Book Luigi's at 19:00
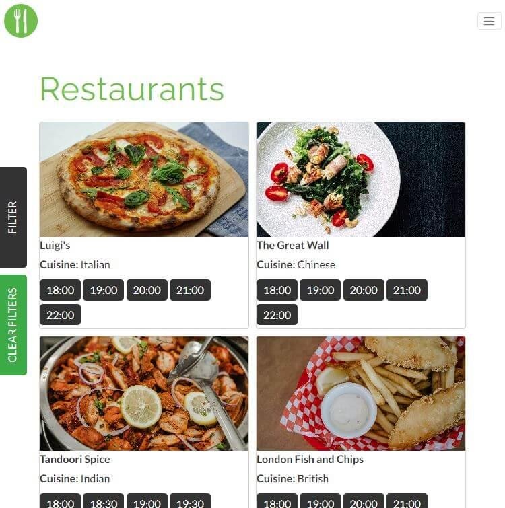 [x=104, y=290]
